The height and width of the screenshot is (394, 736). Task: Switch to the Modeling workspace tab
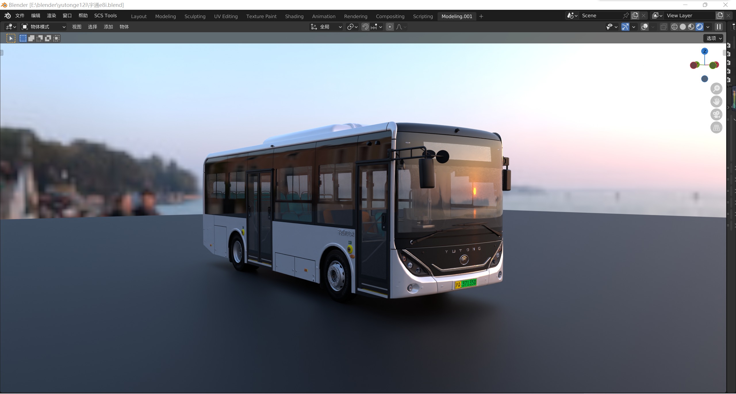[x=166, y=16]
